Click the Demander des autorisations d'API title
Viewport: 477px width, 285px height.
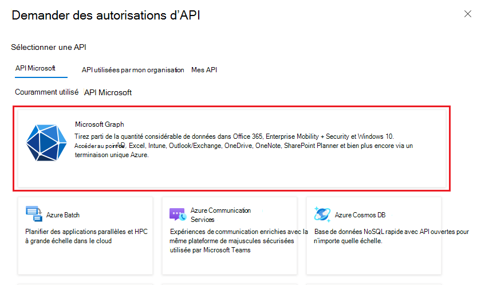106,15
